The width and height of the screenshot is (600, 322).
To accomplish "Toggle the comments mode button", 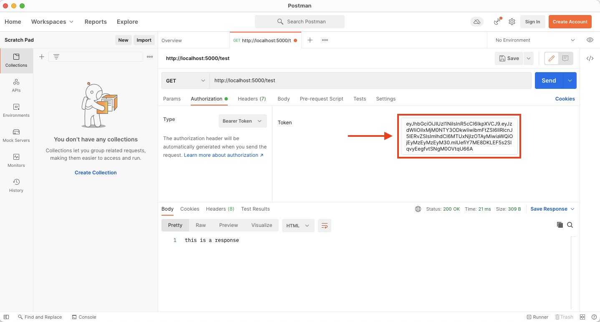I will point(565,58).
